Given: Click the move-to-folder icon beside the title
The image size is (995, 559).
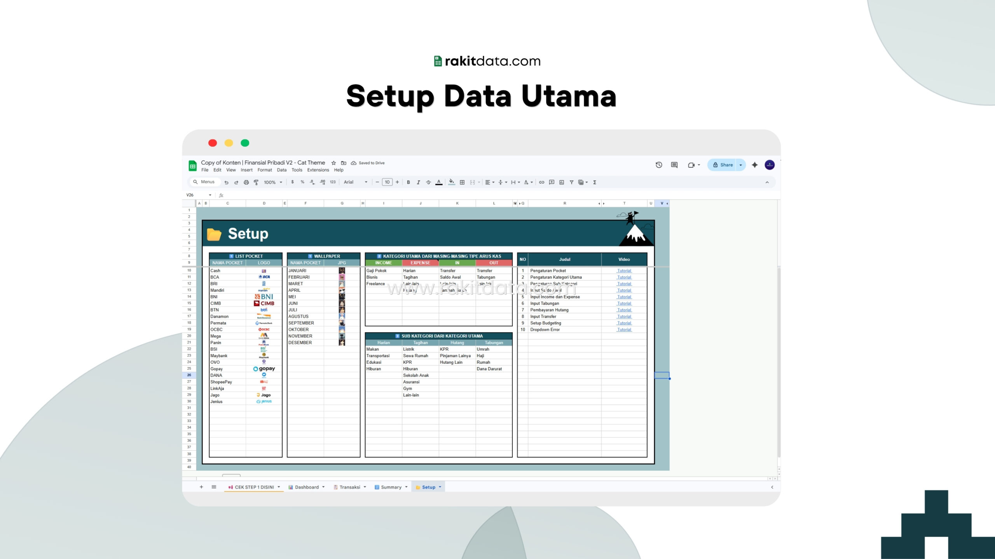Looking at the screenshot, I should (x=344, y=163).
